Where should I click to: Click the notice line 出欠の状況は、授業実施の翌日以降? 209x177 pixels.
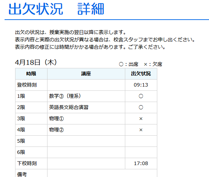pos(70,32)
